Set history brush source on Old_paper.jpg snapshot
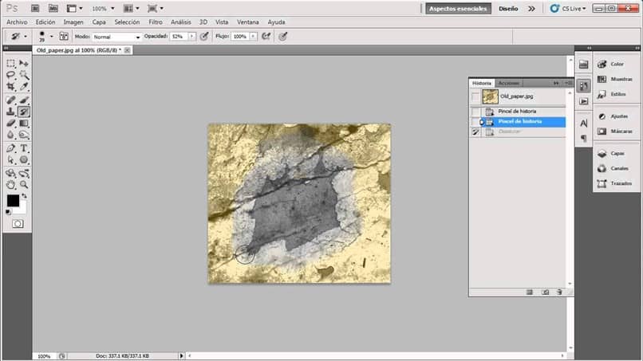 475,96
